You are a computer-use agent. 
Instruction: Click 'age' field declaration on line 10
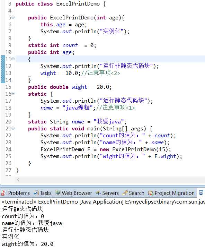pos(67,52)
